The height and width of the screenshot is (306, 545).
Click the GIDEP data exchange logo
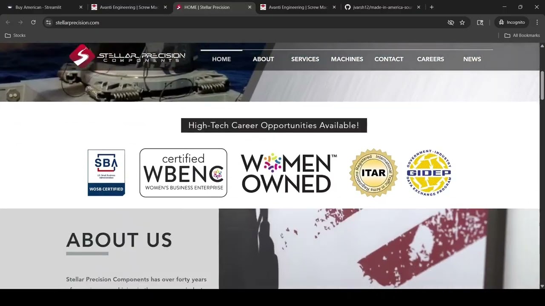point(429,173)
